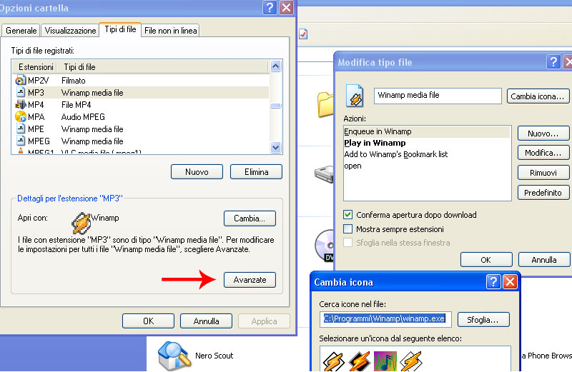Click the Nero Scout icon

click(174, 356)
